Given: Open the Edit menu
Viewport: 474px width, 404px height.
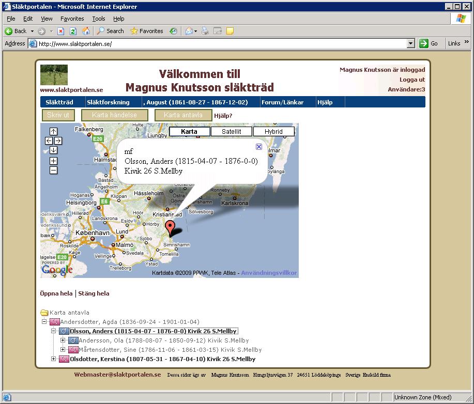Looking at the screenshot, I should tap(28, 19).
